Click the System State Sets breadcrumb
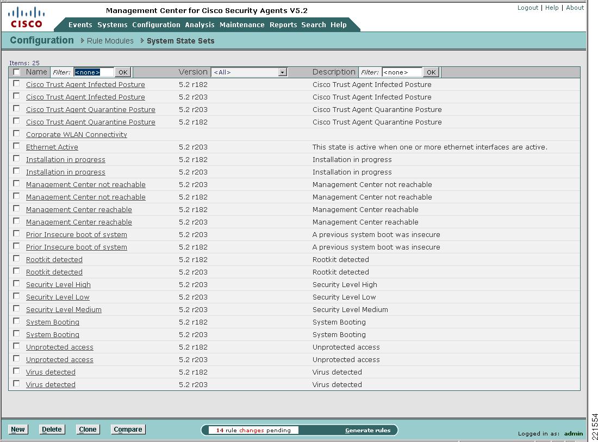The image size is (598, 442). coord(180,41)
